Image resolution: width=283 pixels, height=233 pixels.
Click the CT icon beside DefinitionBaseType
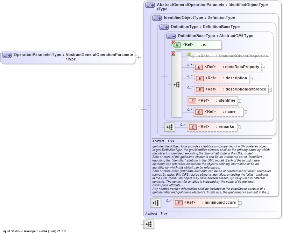(x=171, y=36)
